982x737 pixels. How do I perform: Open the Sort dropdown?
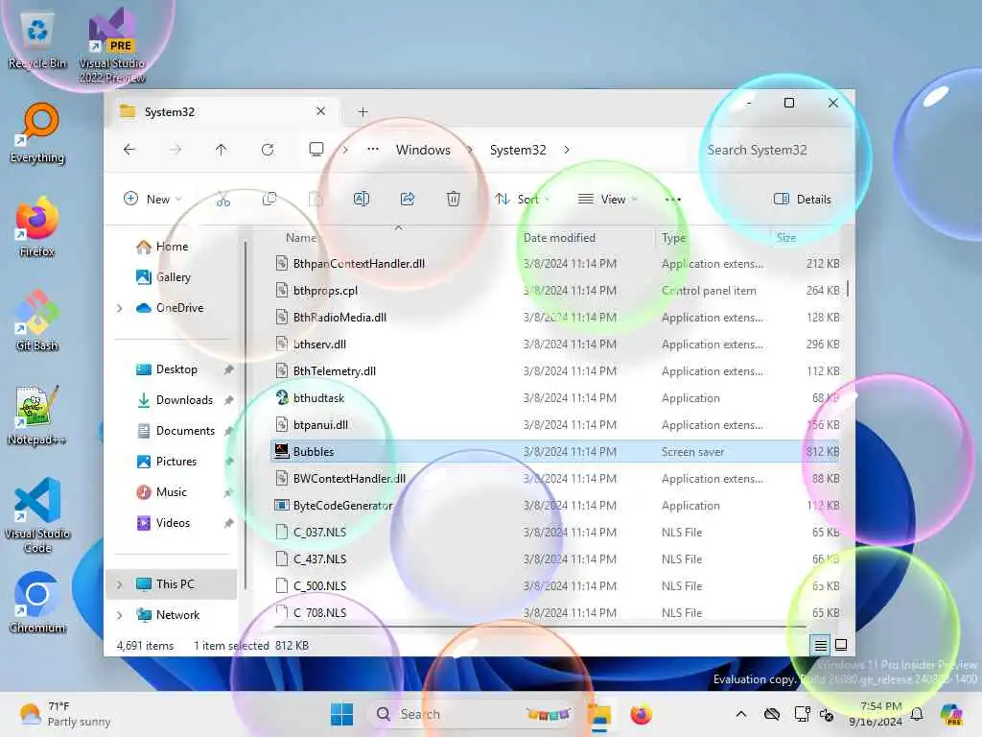(x=523, y=200)
